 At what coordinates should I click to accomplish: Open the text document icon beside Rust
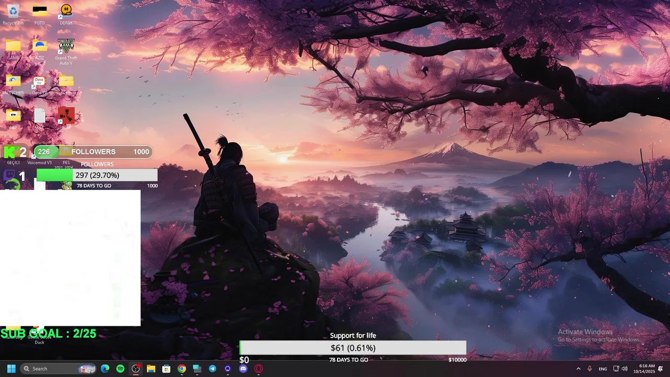[x=40, y=118]
